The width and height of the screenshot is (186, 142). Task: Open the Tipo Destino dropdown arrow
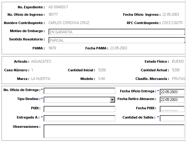pos(112,100)
